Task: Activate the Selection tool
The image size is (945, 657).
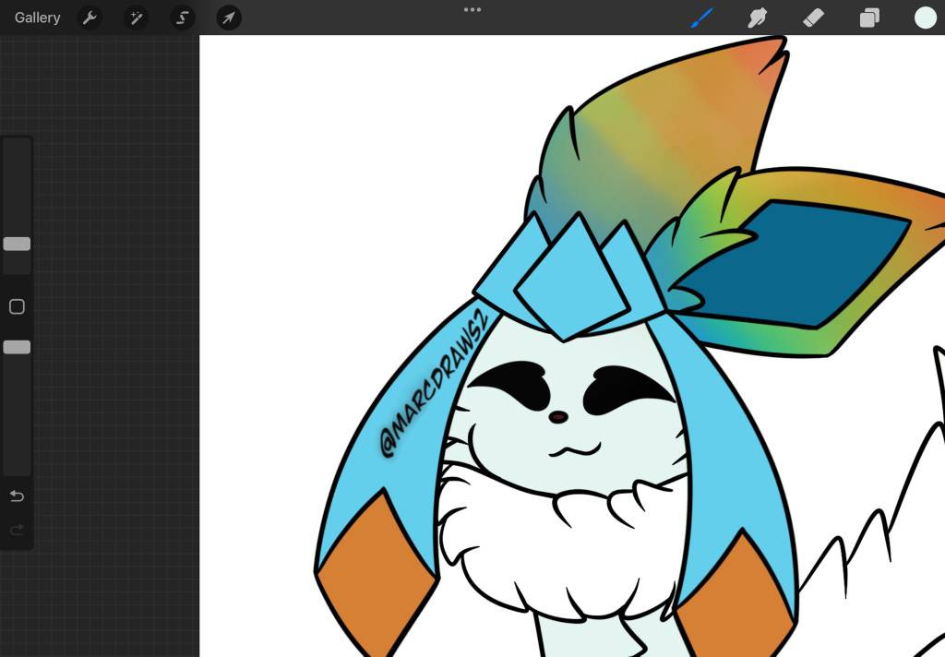Action: tap(183, 18)
